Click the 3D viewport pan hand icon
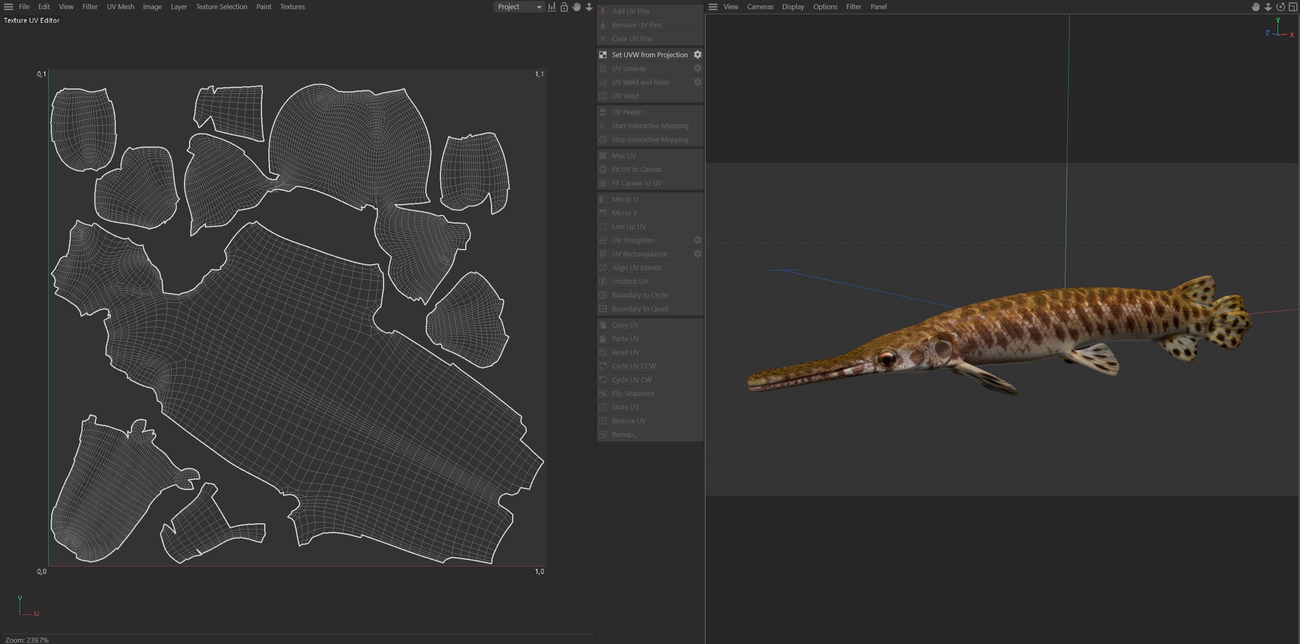Screen dimensions: 1300x644 (1256, 7)
